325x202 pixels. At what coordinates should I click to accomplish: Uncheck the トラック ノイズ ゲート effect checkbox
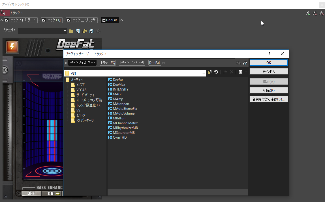click(x=7, y=20)
